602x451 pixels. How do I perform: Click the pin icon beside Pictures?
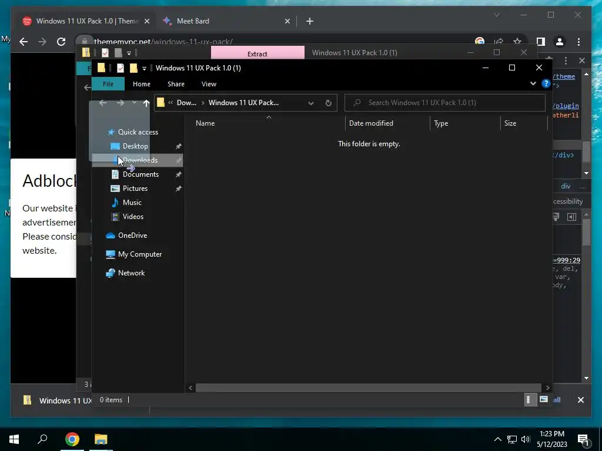click(x=178, y=189)
